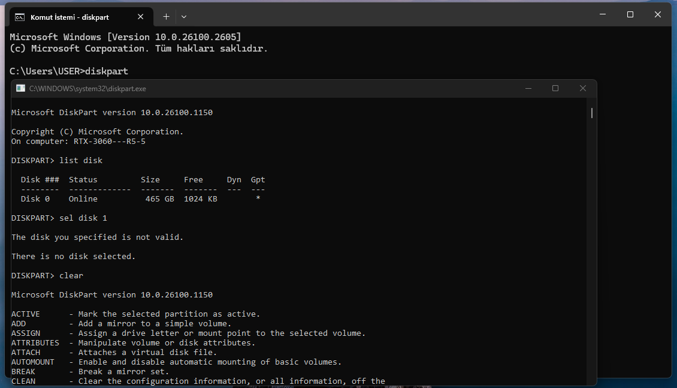Close the 'Komut İstemi - diskpart' tab

tap(140, 17)
